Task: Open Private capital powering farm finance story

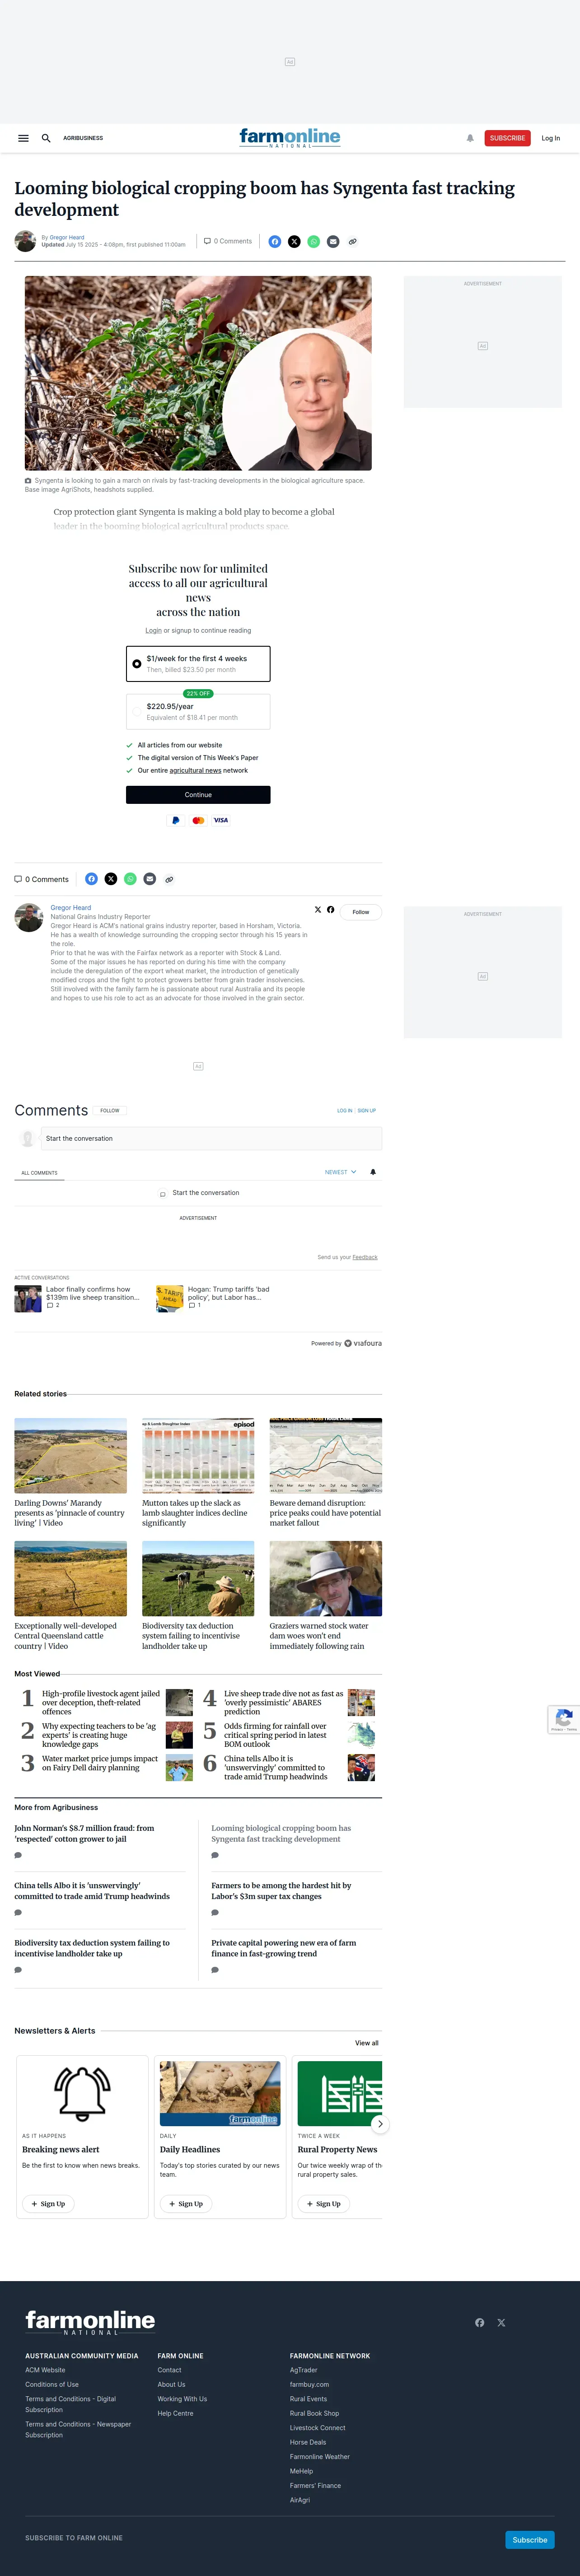Action: pyautogui.click(x=283, y=1948)
